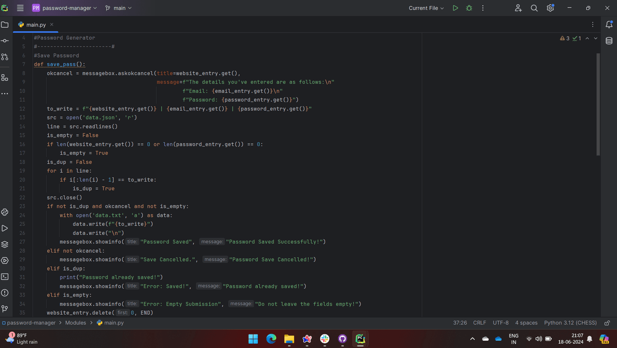This screenshot has width=617, height=348.
Task: Toggle the read-only lock in status bar
Action: click(607, 323)
